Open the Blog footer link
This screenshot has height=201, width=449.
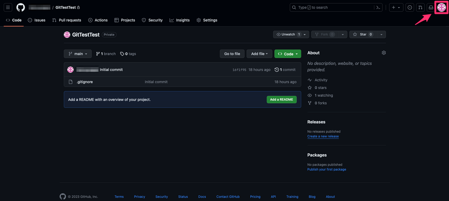[312, 197]
